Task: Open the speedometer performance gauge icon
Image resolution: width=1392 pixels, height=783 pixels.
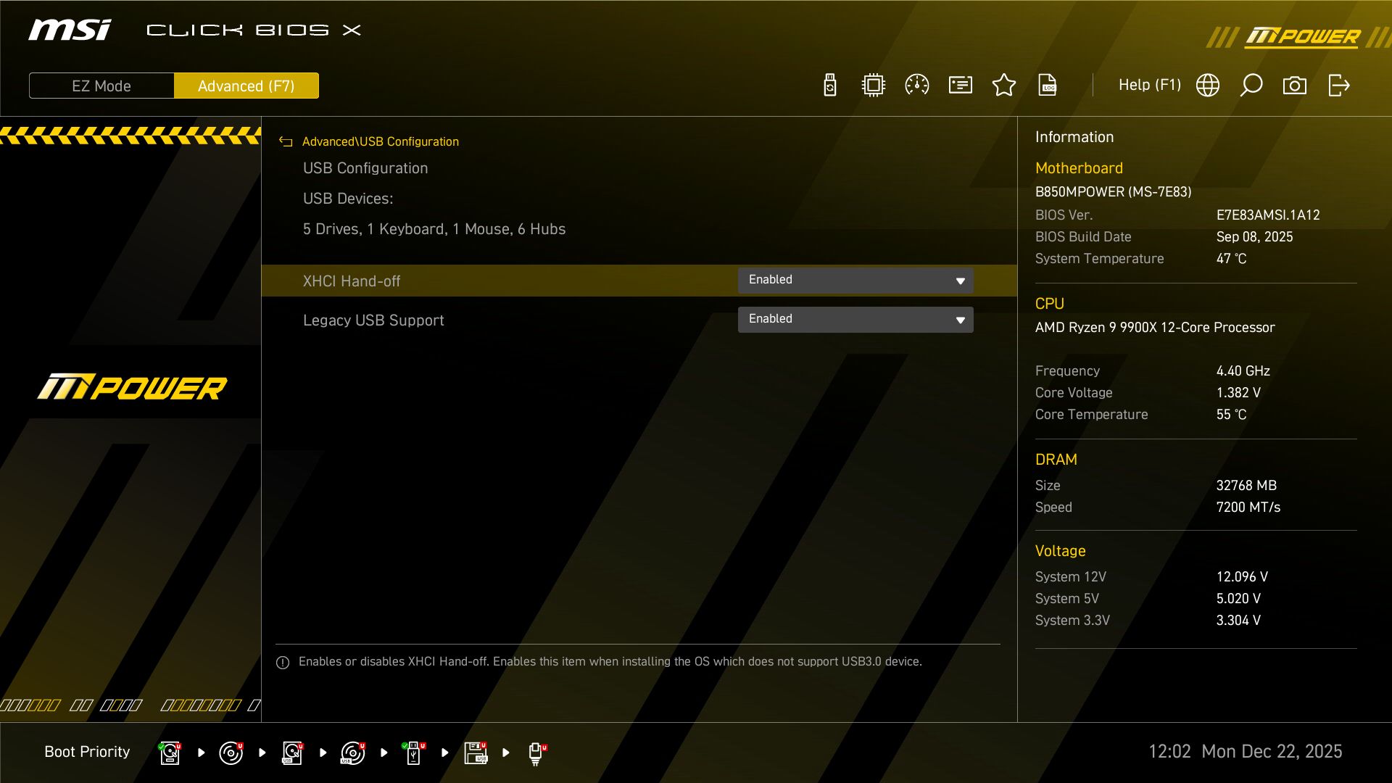Action: (x=917, y=86)
